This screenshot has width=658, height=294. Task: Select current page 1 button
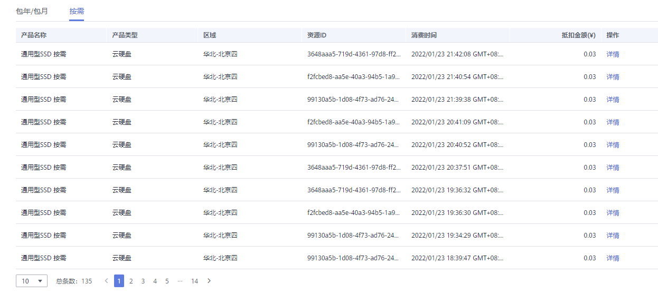pos(119,281)
